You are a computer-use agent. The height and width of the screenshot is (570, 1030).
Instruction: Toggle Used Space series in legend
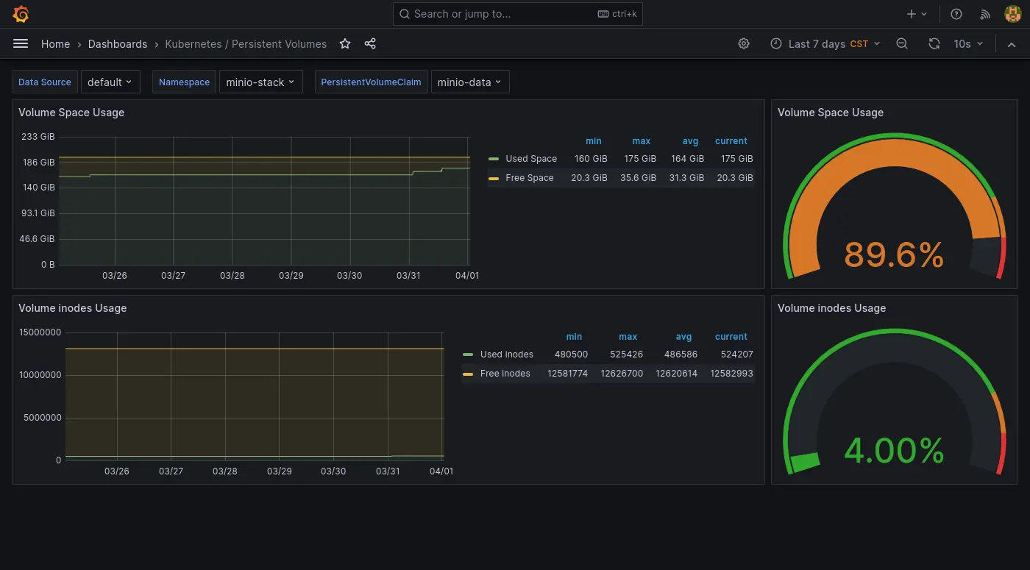tap(530, 159)
